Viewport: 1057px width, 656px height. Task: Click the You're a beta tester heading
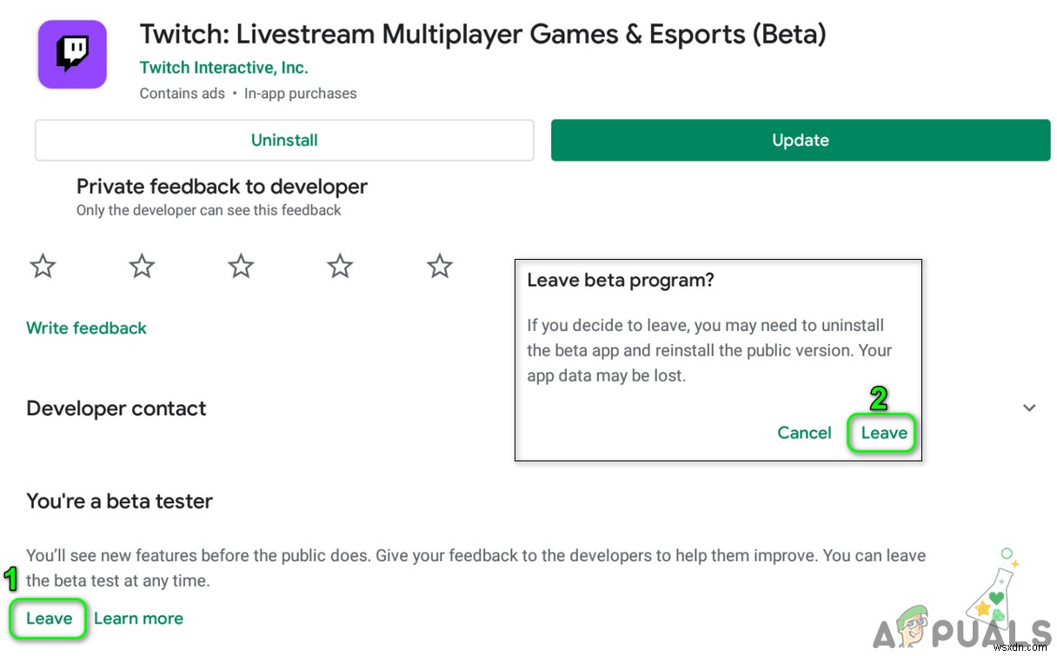pos(118,500)
